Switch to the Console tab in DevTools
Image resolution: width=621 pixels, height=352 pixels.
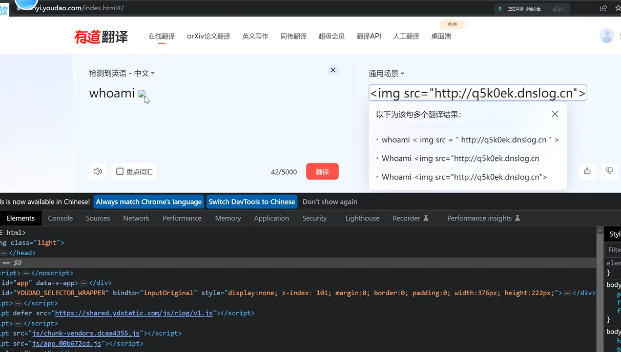click(x=60, y=218)
